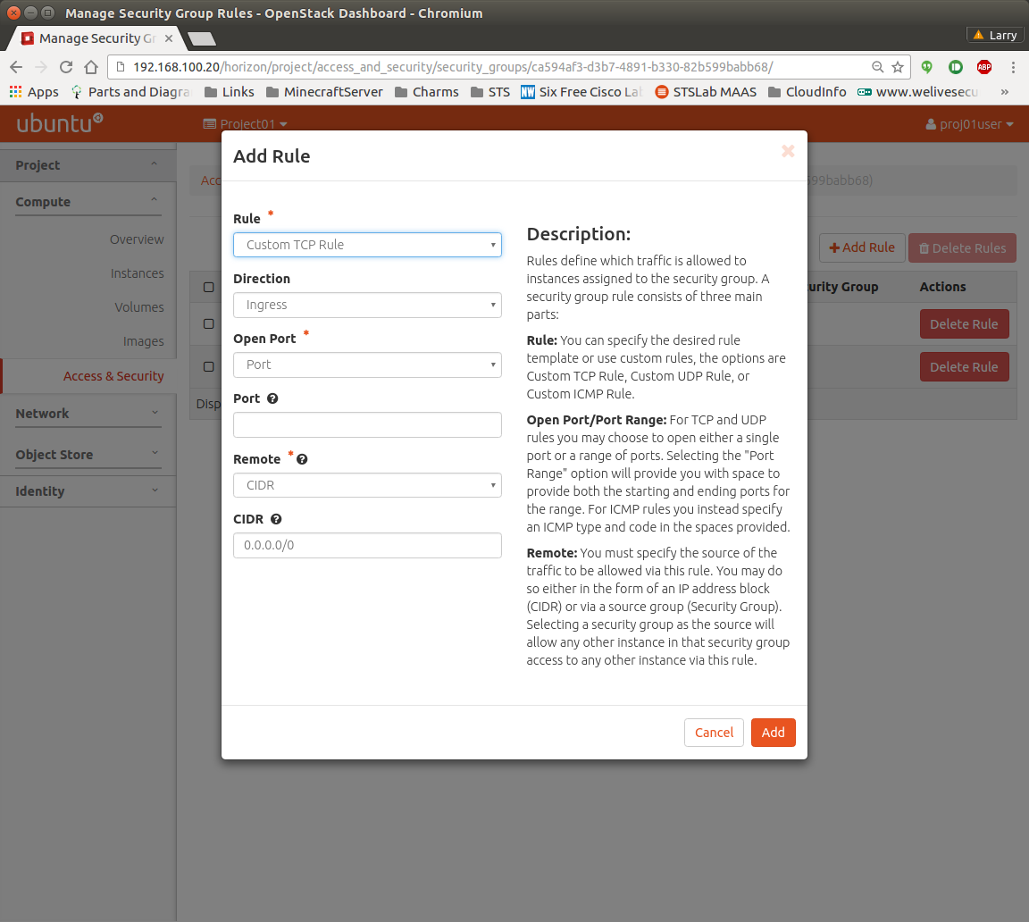
Task: Click inside the Port number input field
Action: (367, 424)
